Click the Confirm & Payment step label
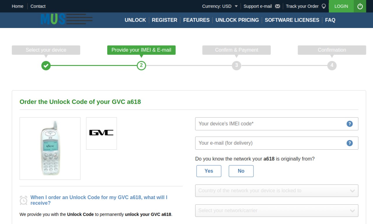Screen dimensions: 373x224 pos(237,50)
